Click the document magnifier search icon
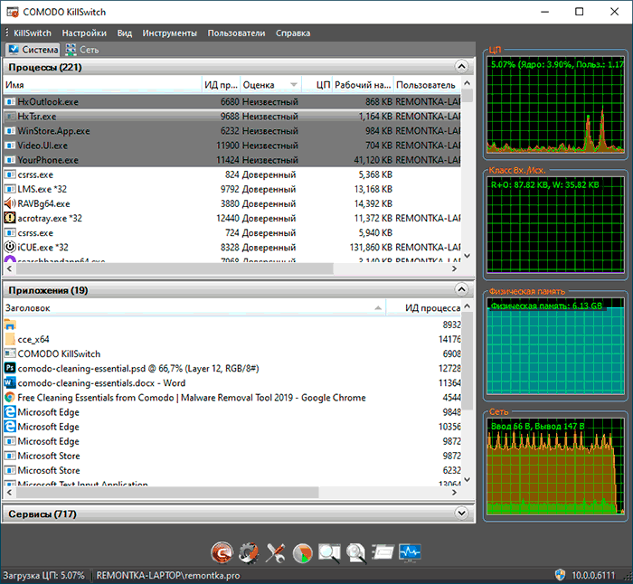 coord(356,553)
